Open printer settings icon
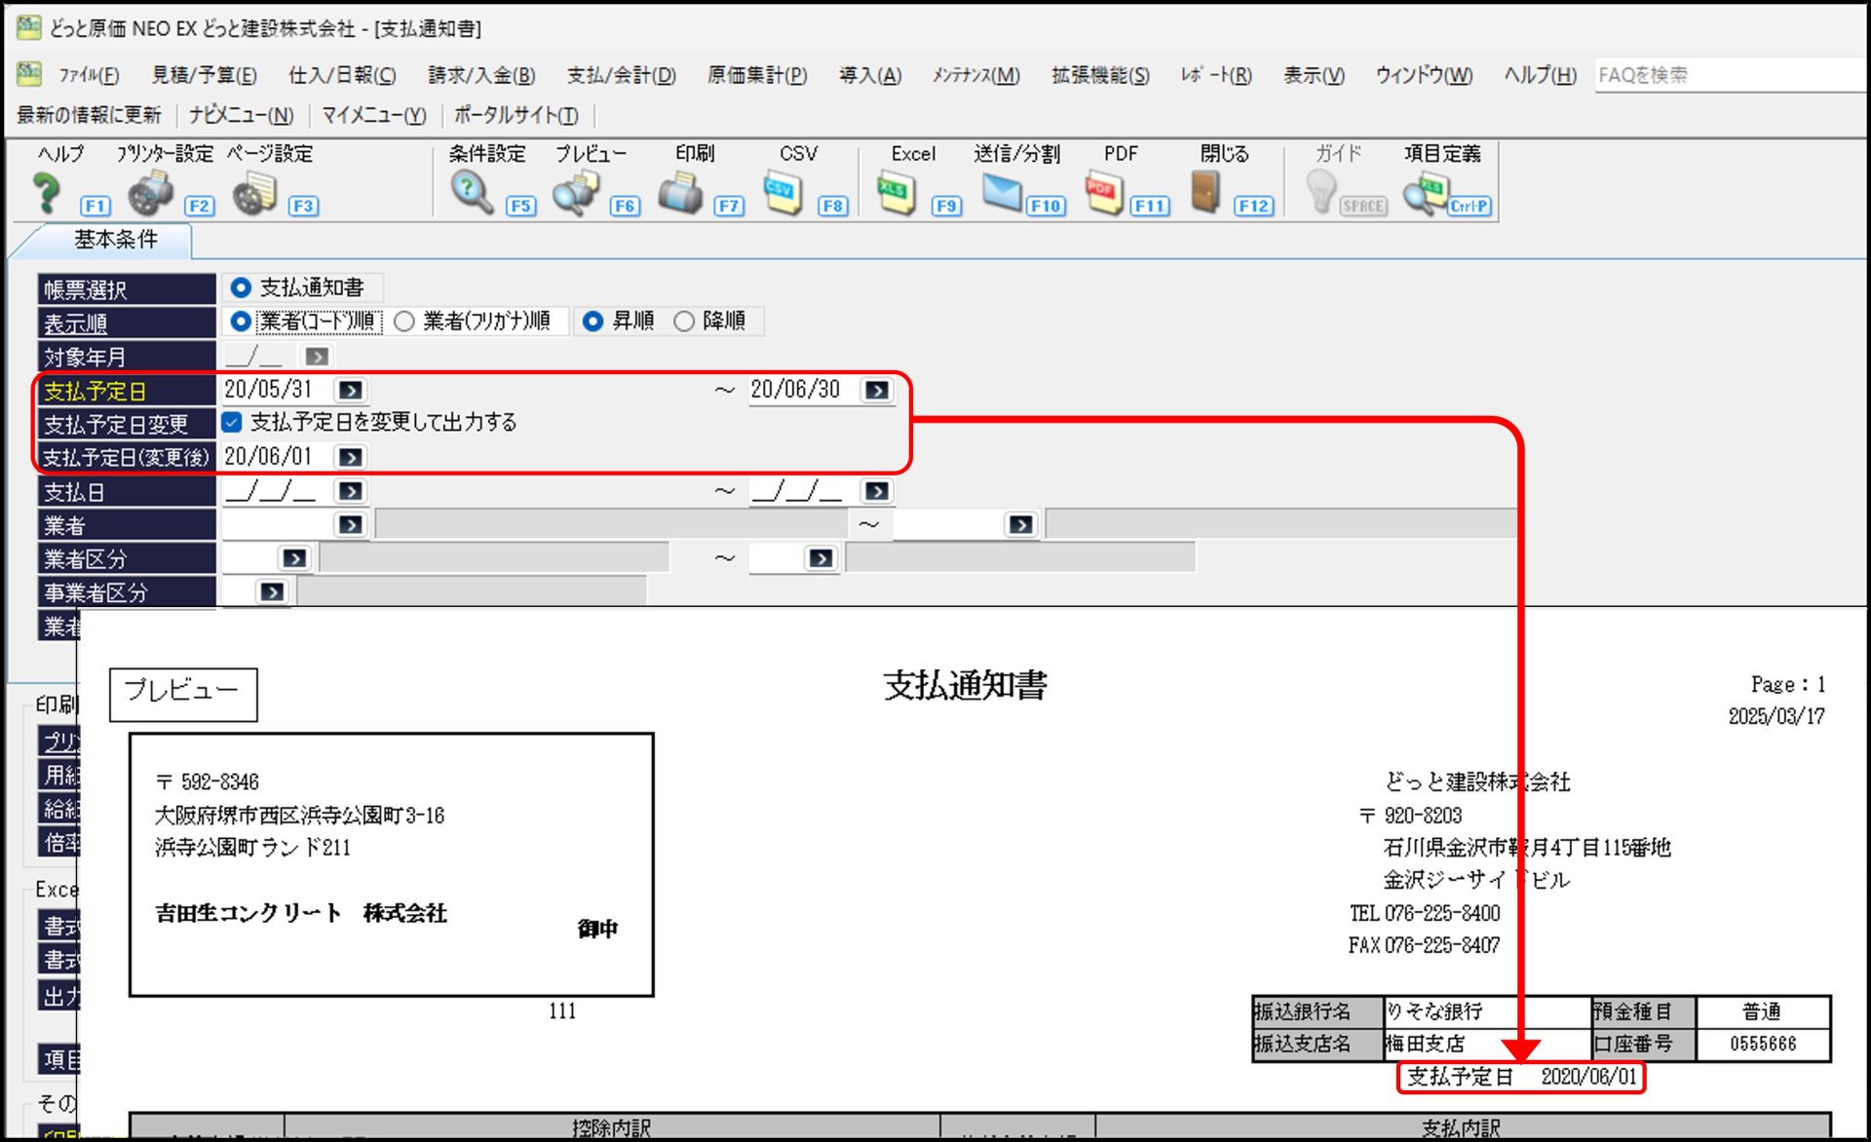 tap(151, 193)
